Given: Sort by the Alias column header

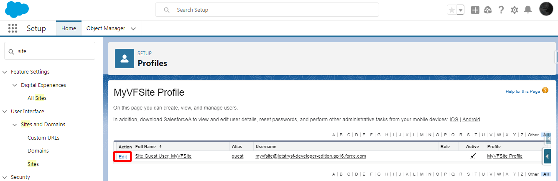Looking at the screenshot, I should [237, 147].
